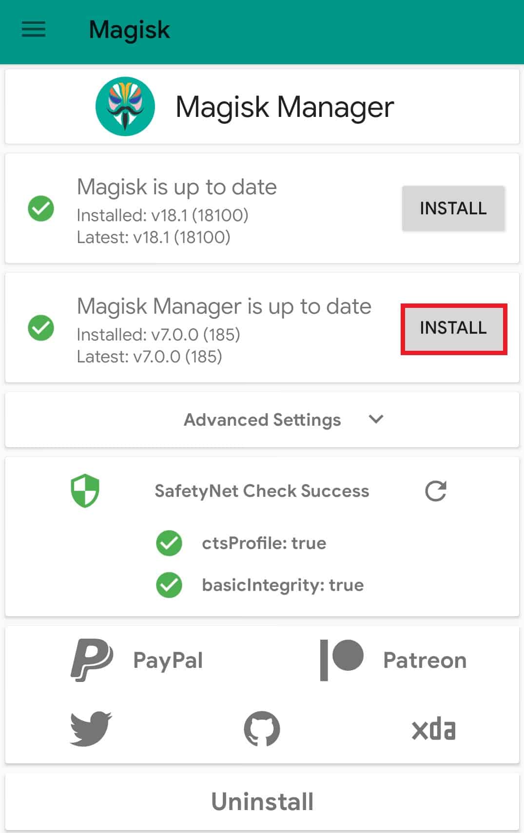Viewport: 524px width, 833px height.
Task: Open the hamburger navigation menu
Action: click(34, 30)
